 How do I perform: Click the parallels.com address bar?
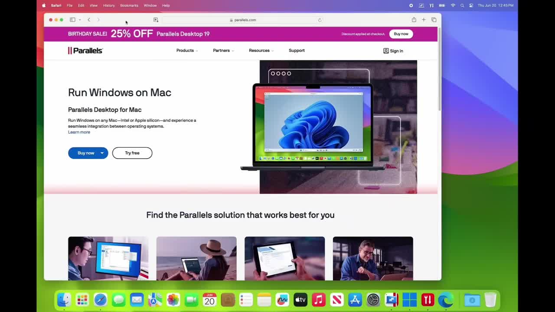pyautogui.click(x=243, y=20)
